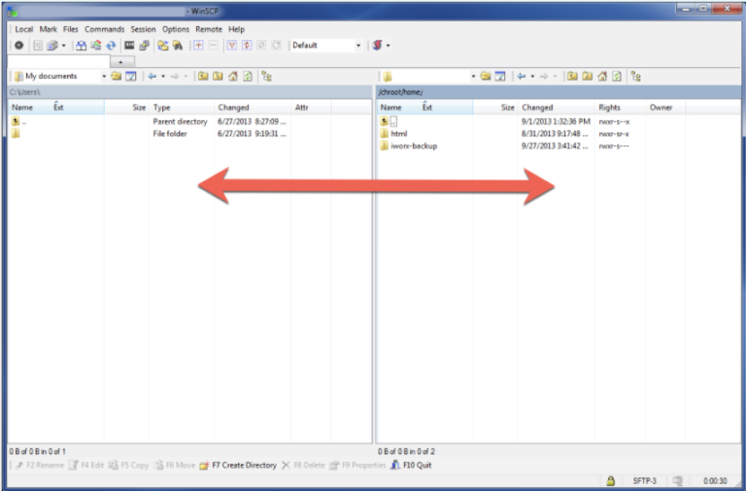Screen dimensions: 746x491
Task: Click F10 Quit button
Action: [x=410, y=466]
